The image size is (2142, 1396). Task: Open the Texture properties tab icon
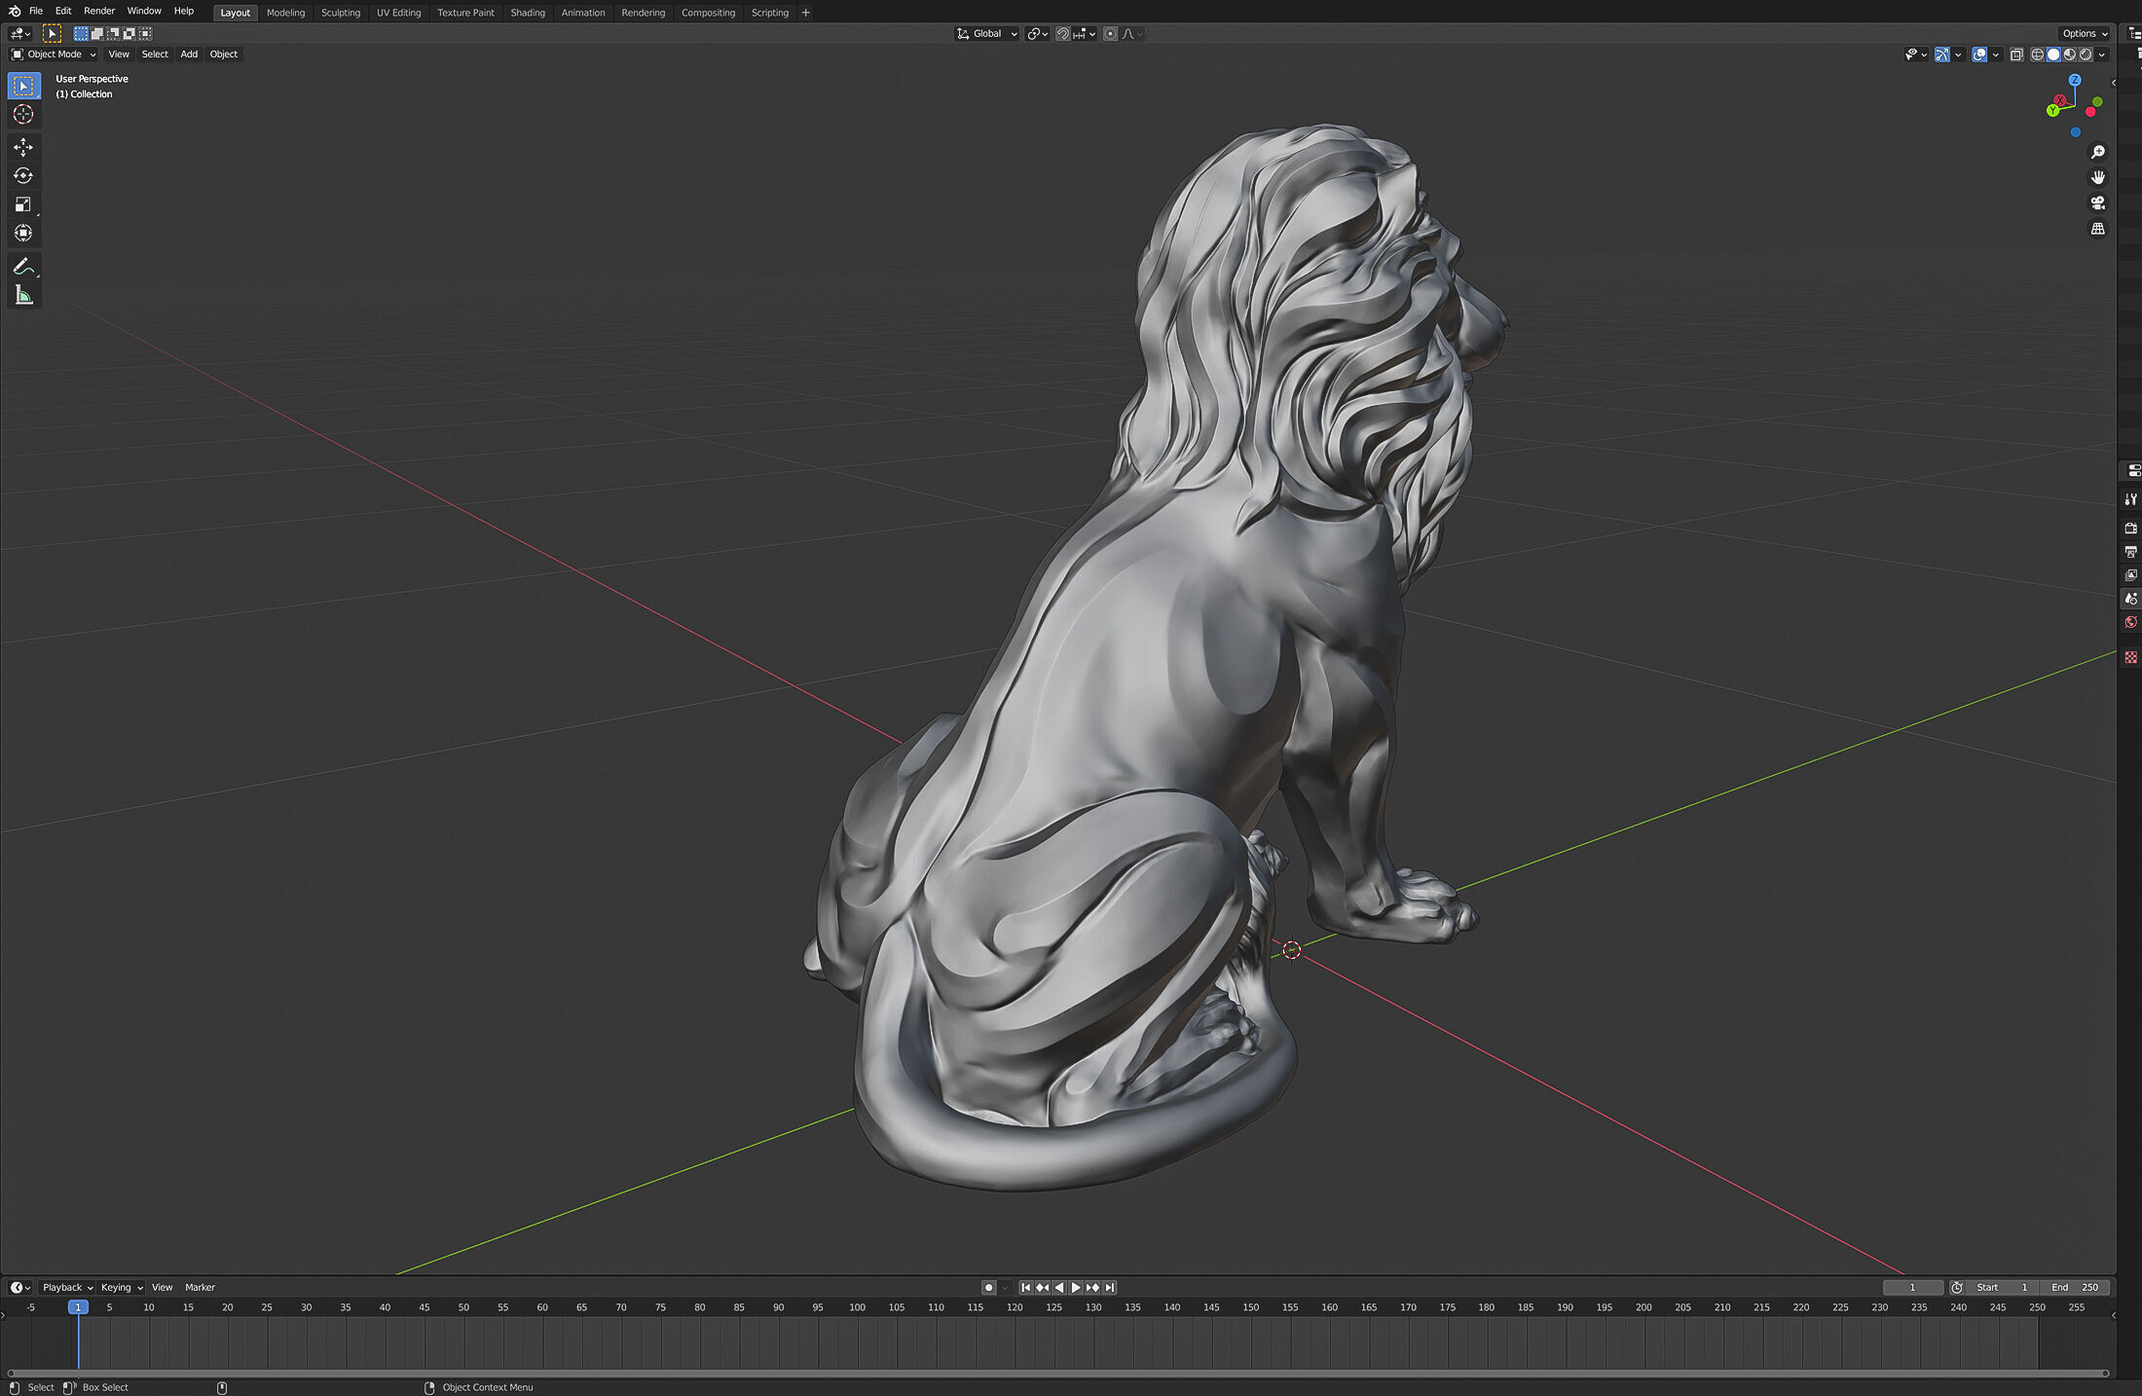[x=2131, y=657]
